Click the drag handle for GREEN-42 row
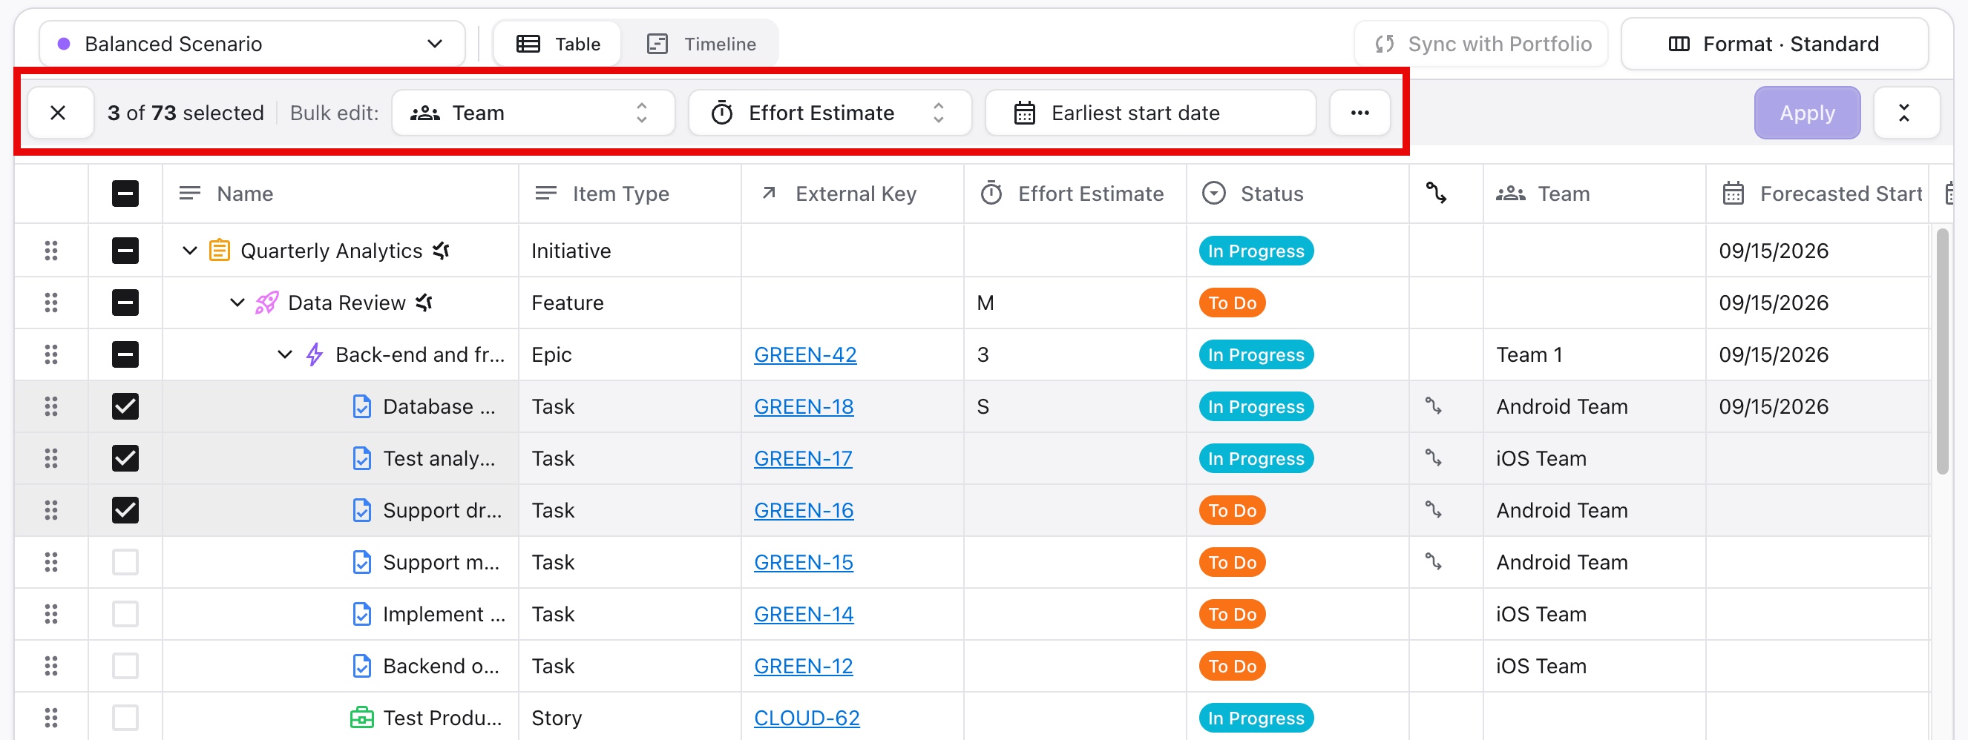The width and height of the screenshot is (1968, 740). pyautogui.click(x=51, y=354)
